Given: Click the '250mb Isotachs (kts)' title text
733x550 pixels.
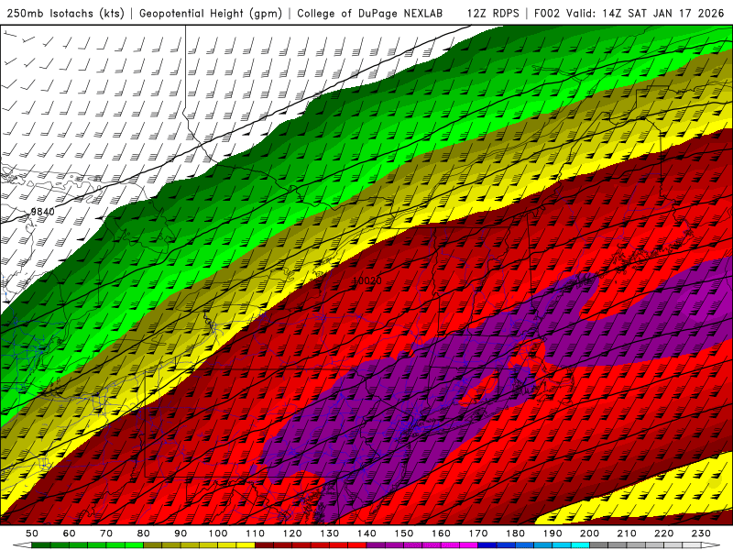Looking at the screenshot, I should pos(65,14).
